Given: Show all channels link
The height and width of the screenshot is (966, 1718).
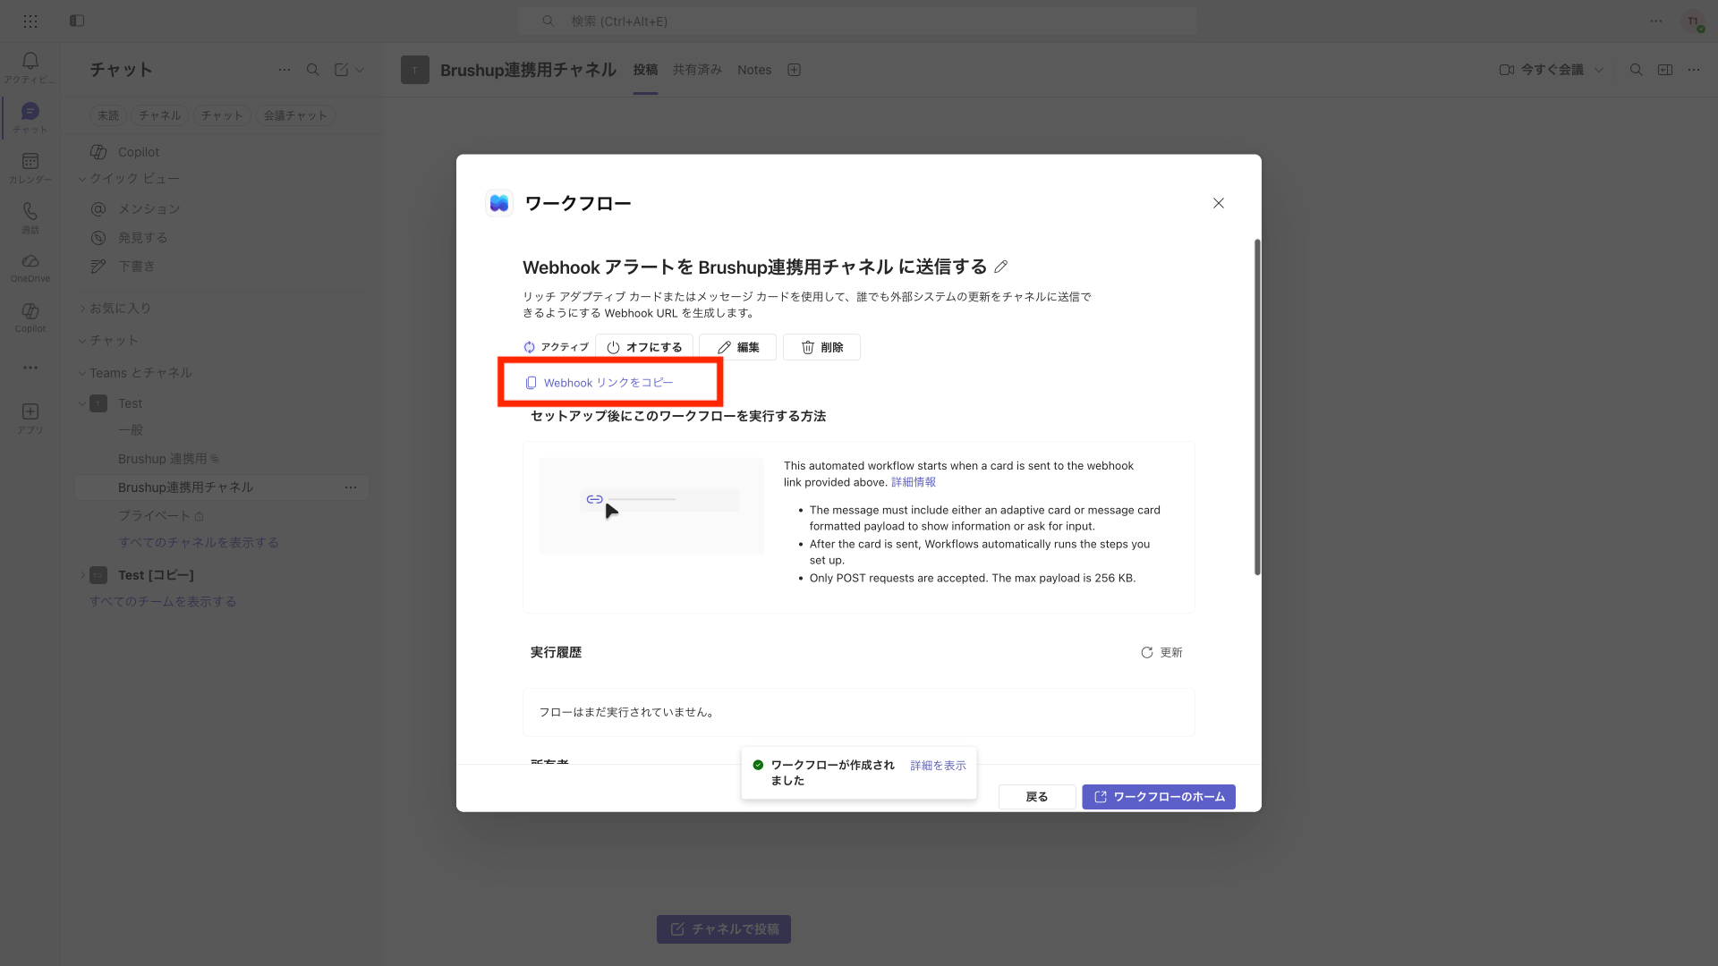Looking at the screenshot, I should click(x=199, y=543).
